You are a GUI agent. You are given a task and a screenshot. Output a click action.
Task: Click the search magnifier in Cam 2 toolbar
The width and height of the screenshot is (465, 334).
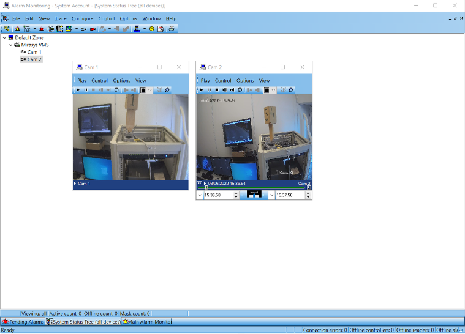(290, 90)
